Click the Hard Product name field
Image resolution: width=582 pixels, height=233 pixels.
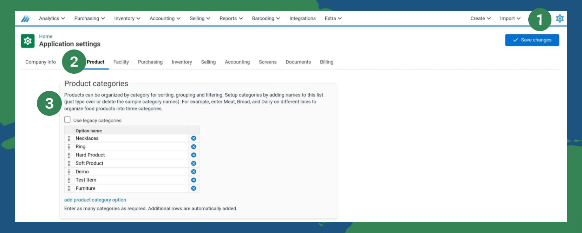click(x=131, y=155)
